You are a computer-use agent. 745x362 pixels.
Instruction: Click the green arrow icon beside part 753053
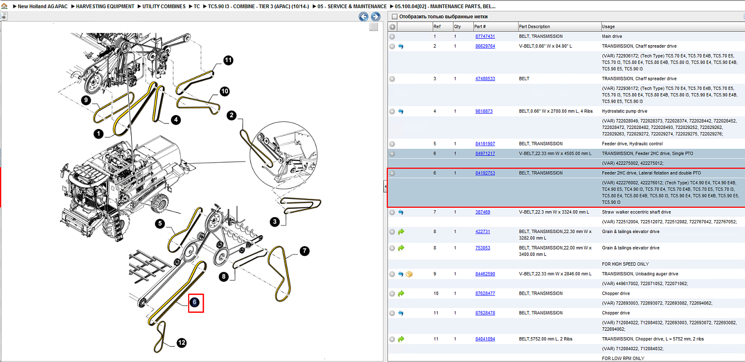pos(401,248)
